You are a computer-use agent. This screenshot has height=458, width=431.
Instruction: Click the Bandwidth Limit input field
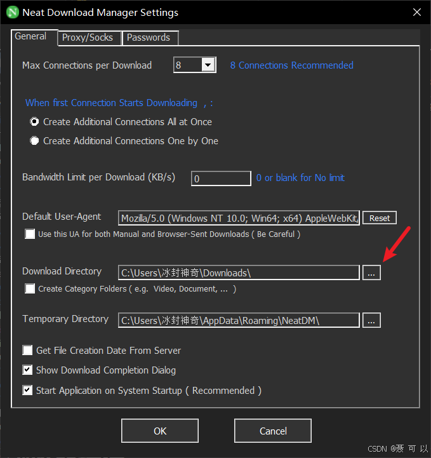tap(221, 178)
